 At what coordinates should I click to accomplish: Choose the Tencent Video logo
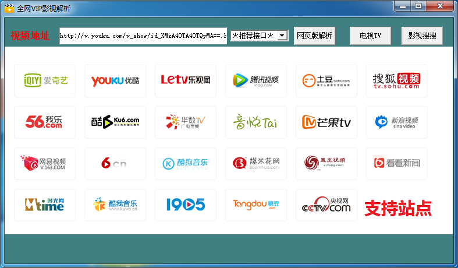point(256,81)
